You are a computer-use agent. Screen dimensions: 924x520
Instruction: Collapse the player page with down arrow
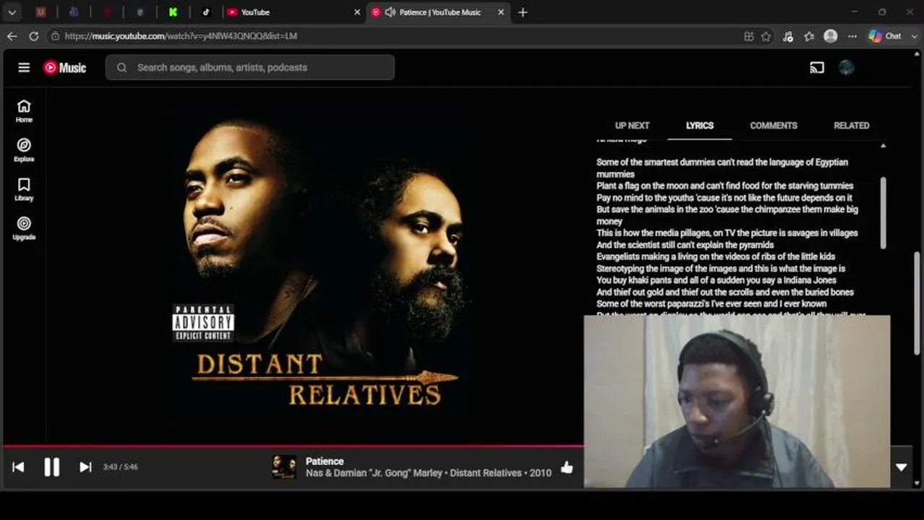click(x=901, y=467)
